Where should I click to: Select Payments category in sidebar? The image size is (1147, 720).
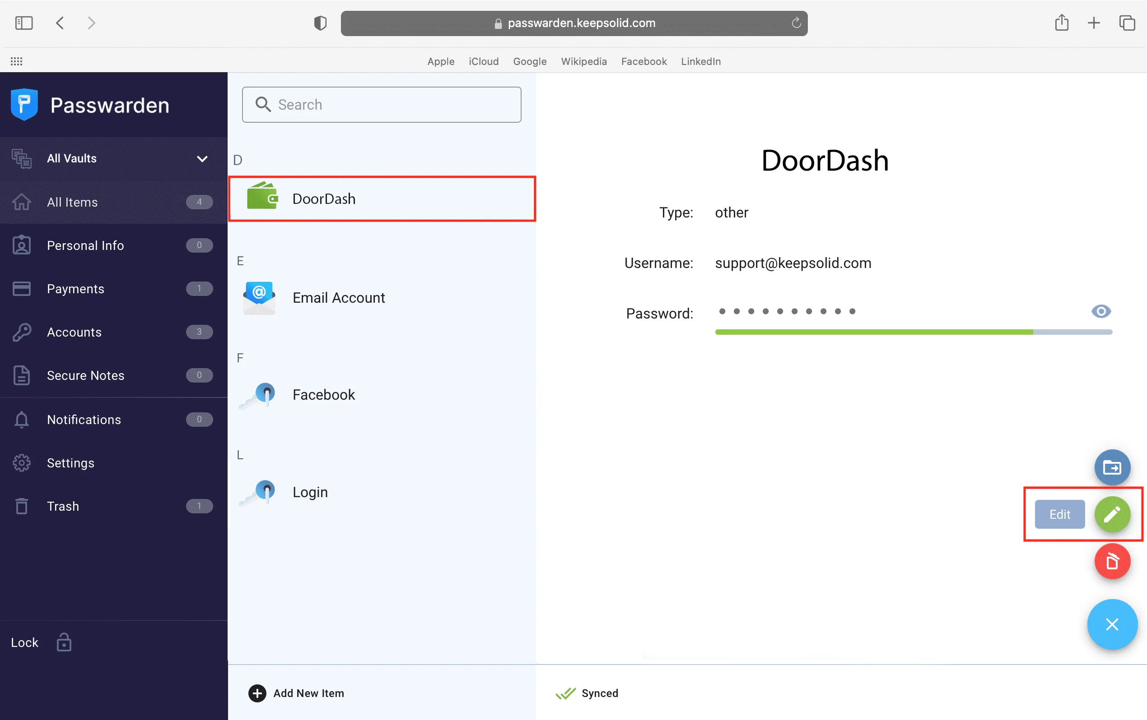click(x=75, y=288)
